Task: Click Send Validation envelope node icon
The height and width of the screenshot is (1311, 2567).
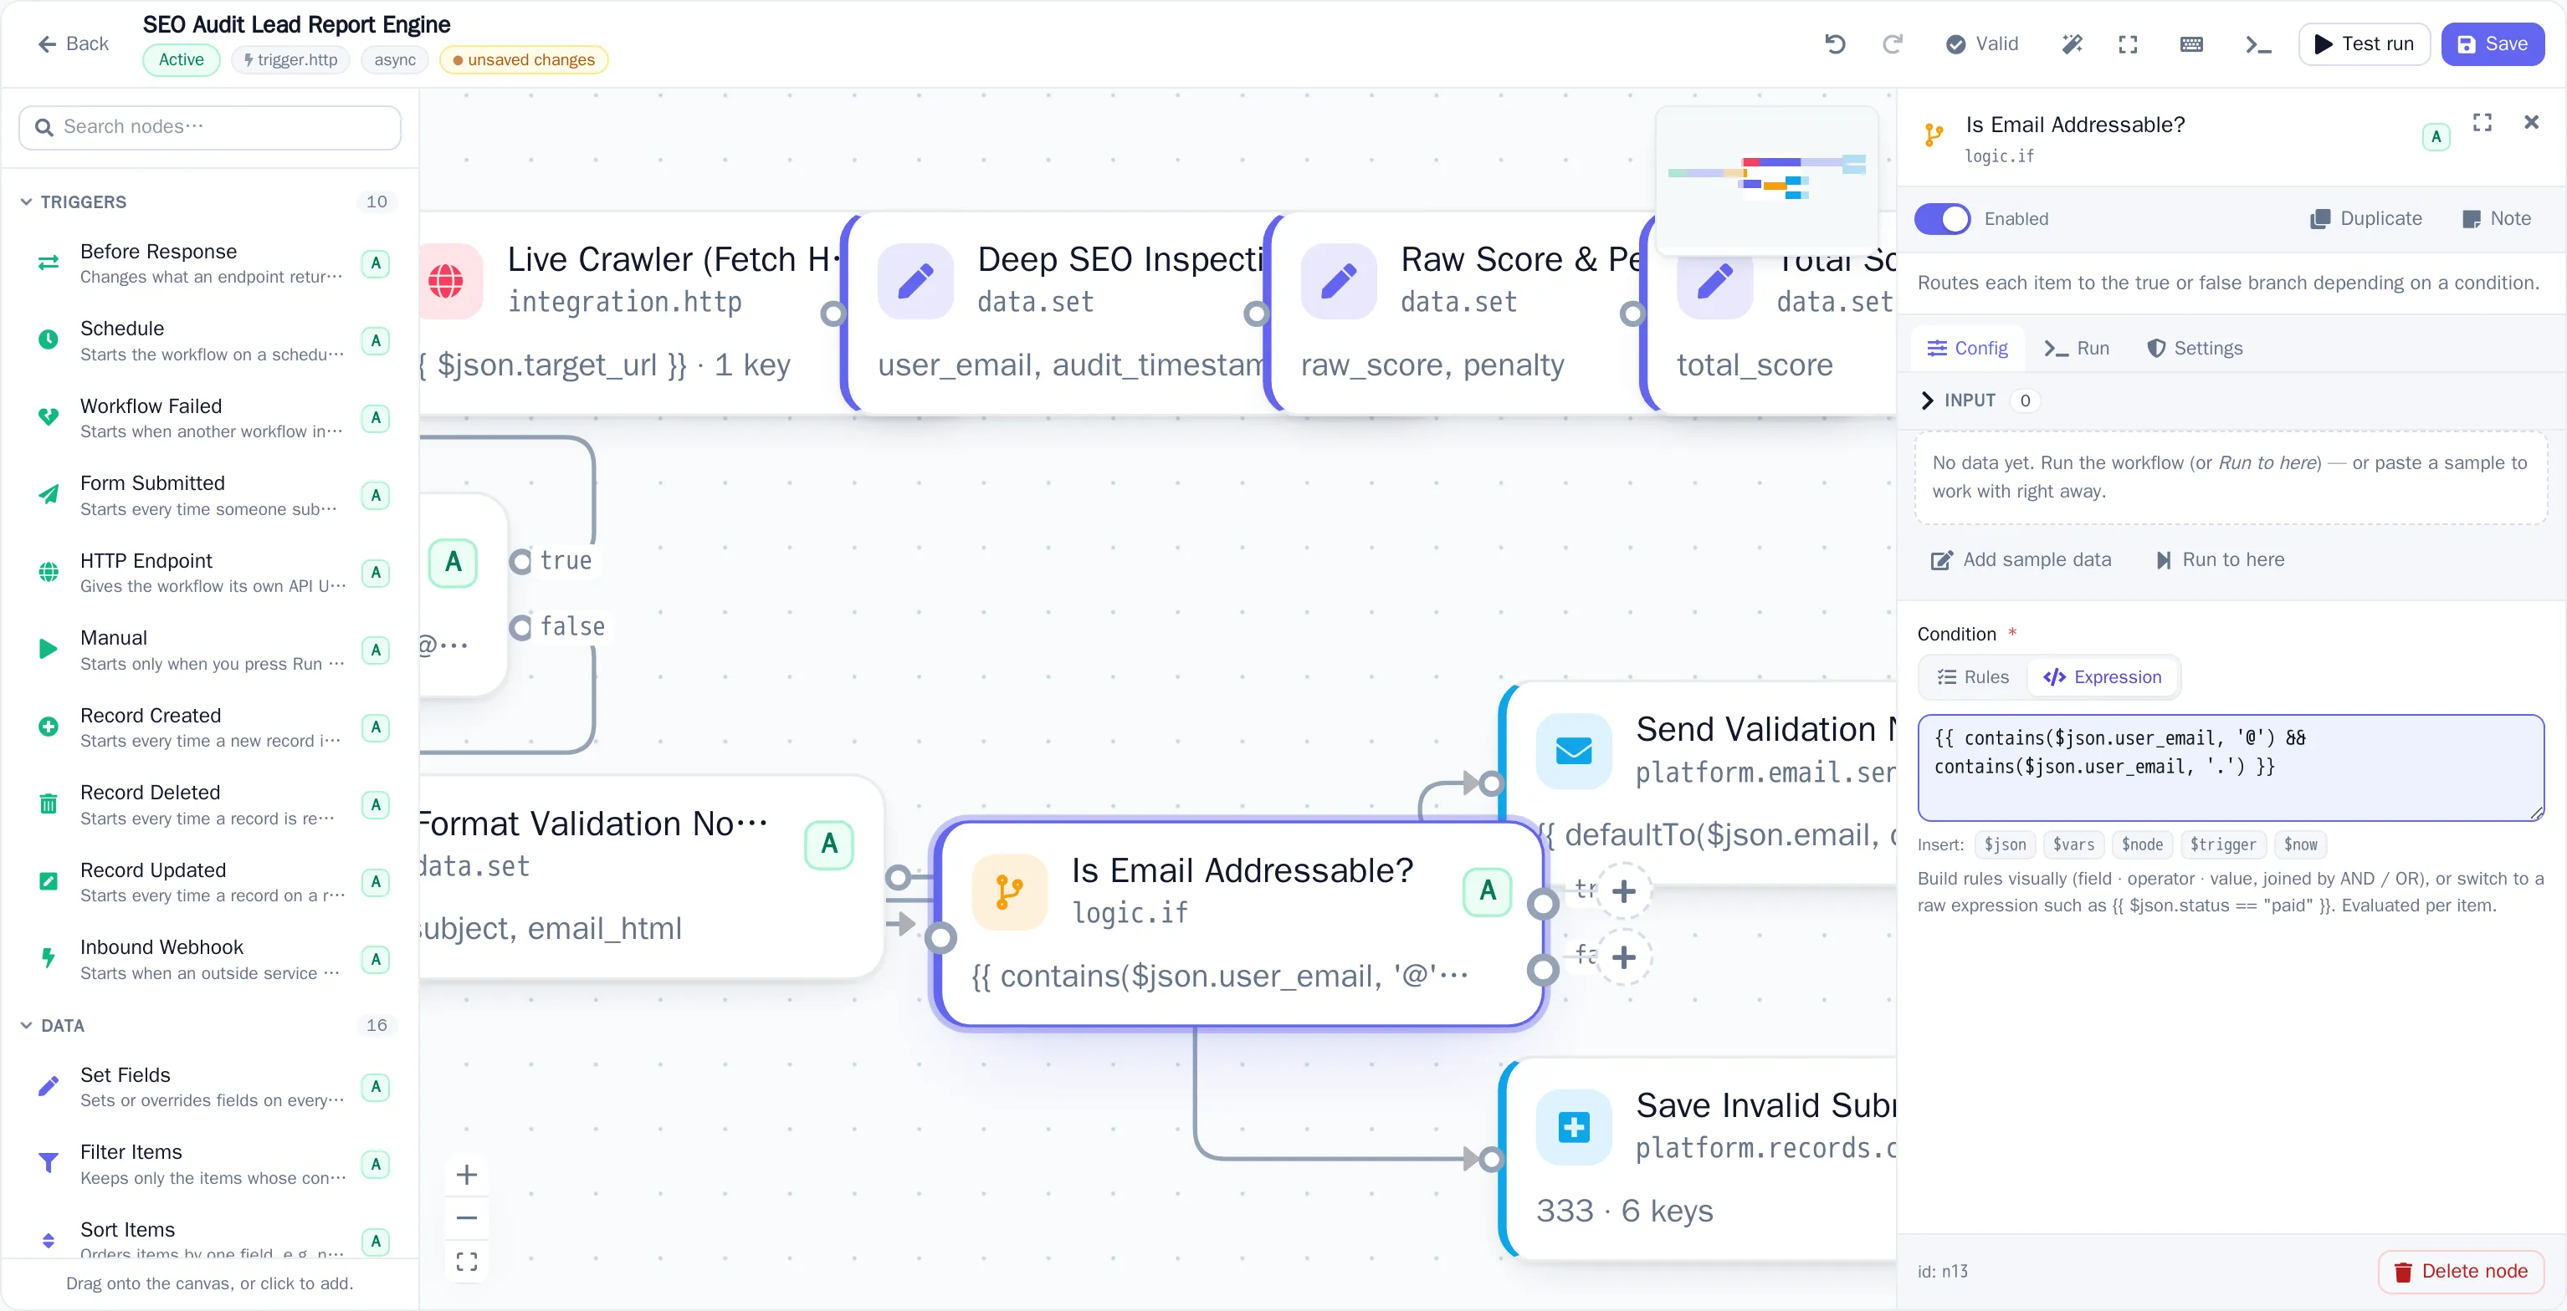Action: 1574,751
